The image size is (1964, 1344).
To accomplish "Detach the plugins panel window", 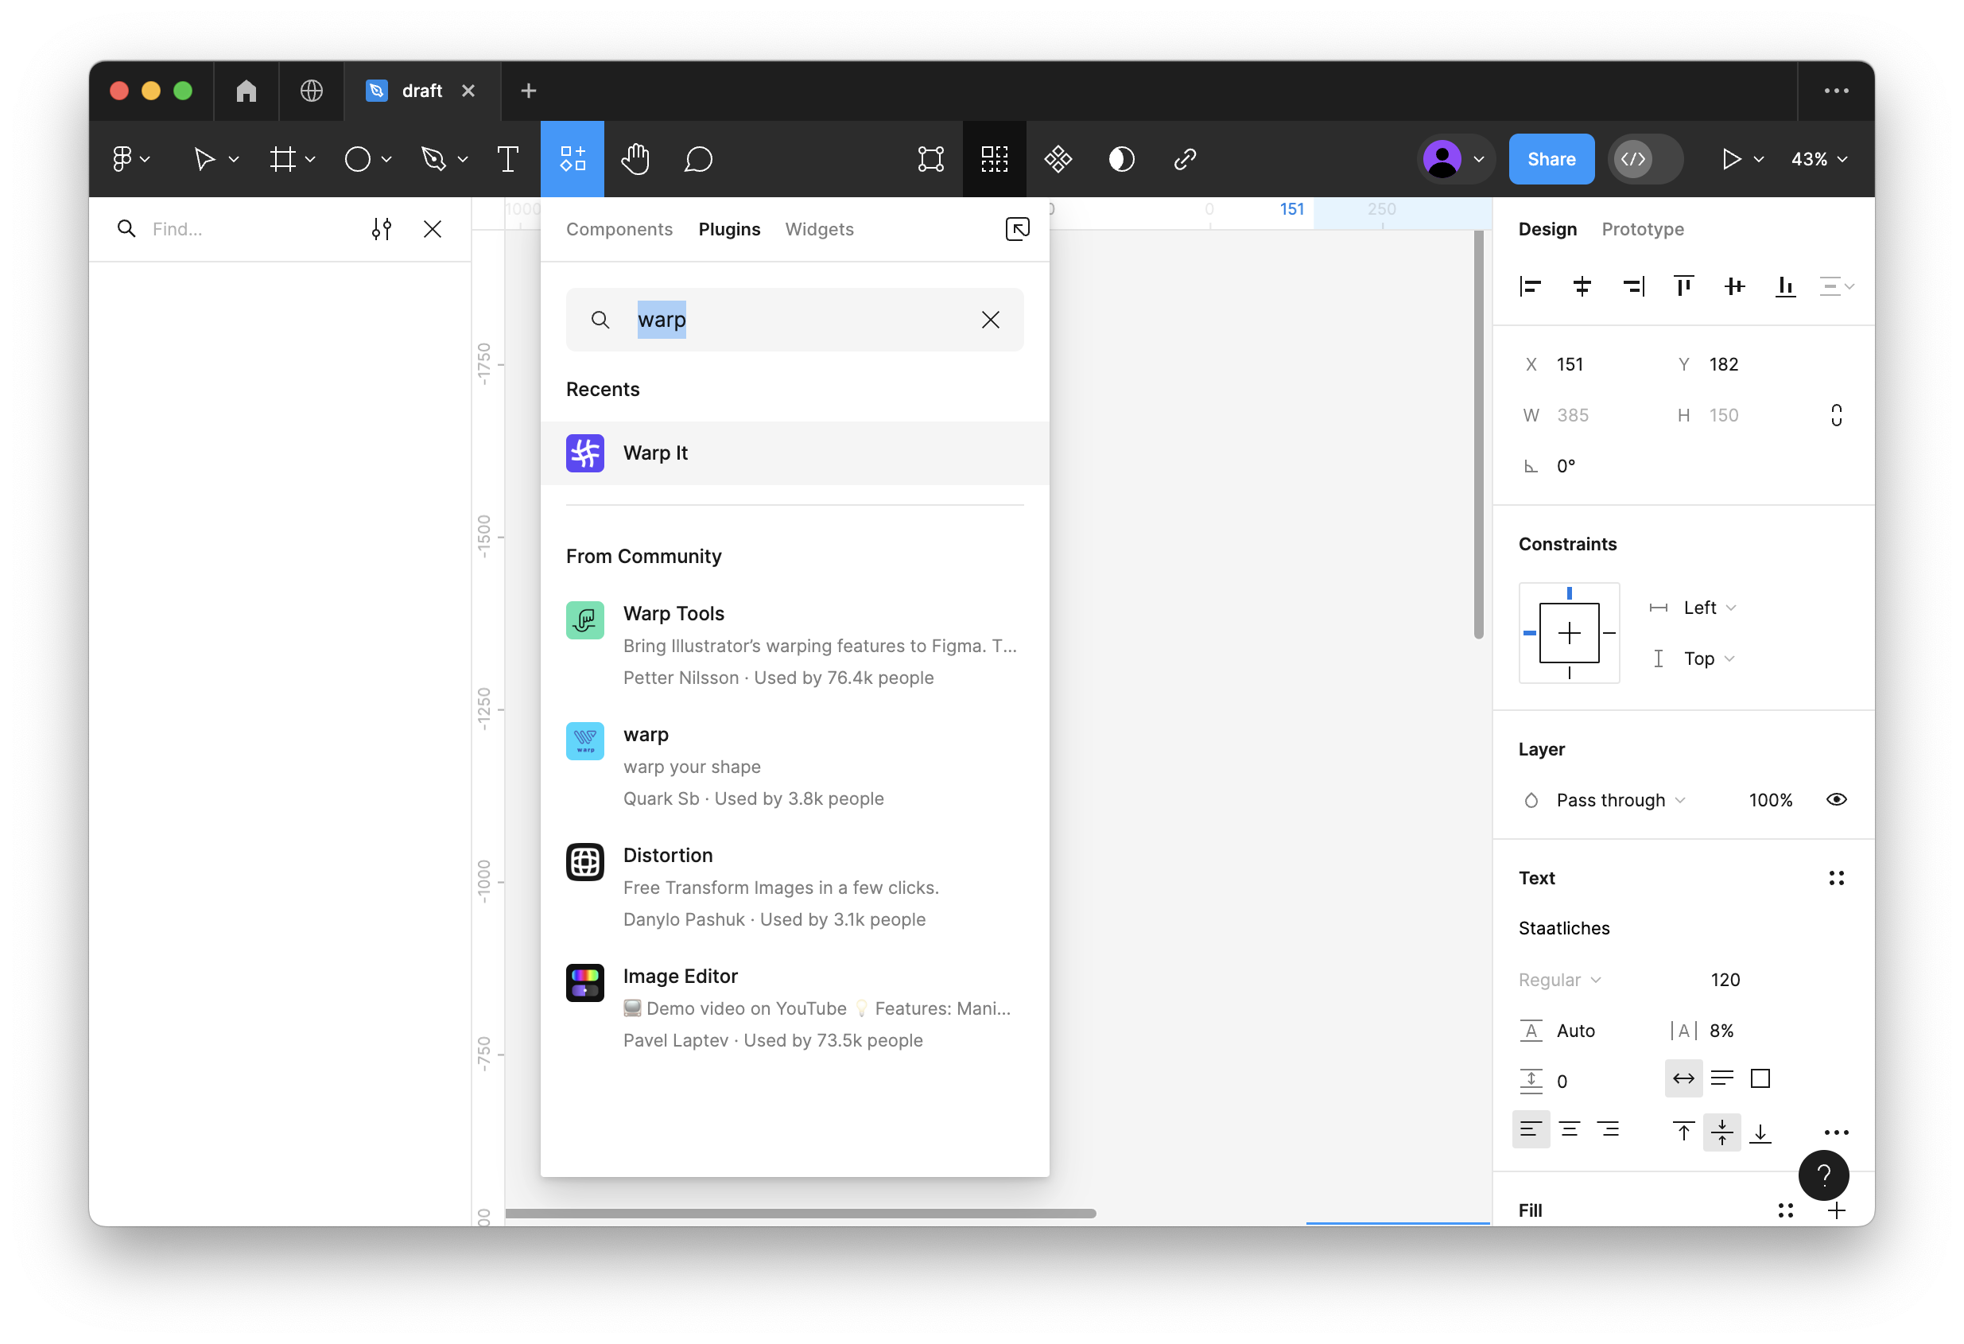I will (1018, 229).
